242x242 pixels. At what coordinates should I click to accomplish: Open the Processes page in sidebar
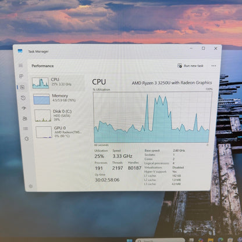point(22,76)
